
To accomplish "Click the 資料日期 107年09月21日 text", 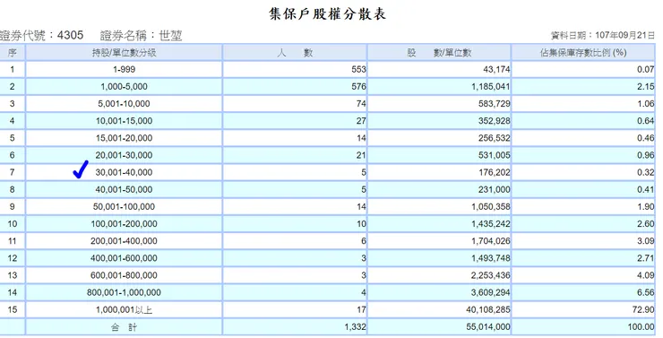I will [603, 35].
